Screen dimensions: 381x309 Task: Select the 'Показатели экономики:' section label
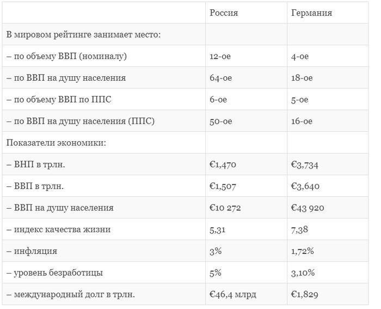(x=56, y=143)
